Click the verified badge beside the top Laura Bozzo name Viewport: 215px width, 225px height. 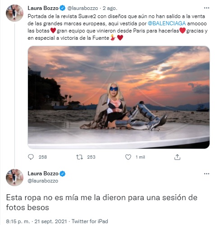63,8
